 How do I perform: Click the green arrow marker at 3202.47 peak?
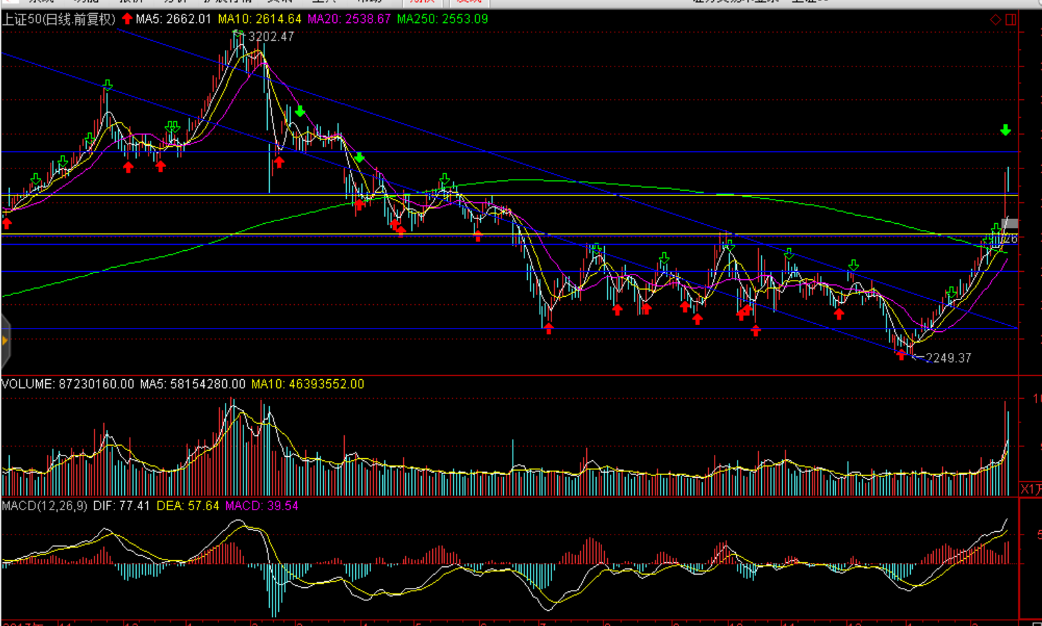pyautogui.click(x=238, y=33)
